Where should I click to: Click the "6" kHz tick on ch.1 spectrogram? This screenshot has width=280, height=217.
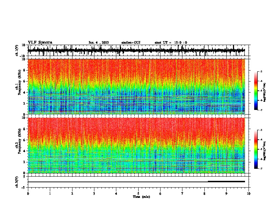[24, 81]
